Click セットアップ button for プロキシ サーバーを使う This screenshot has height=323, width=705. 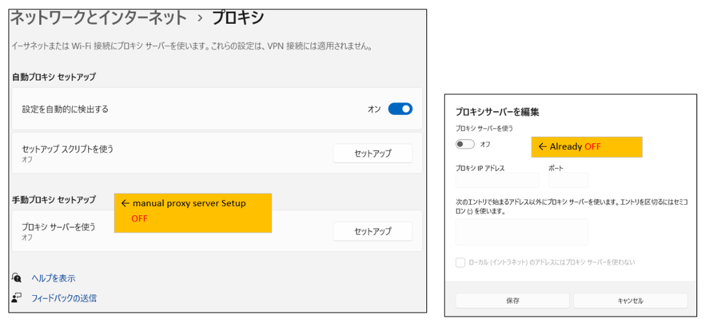[373, 231]
